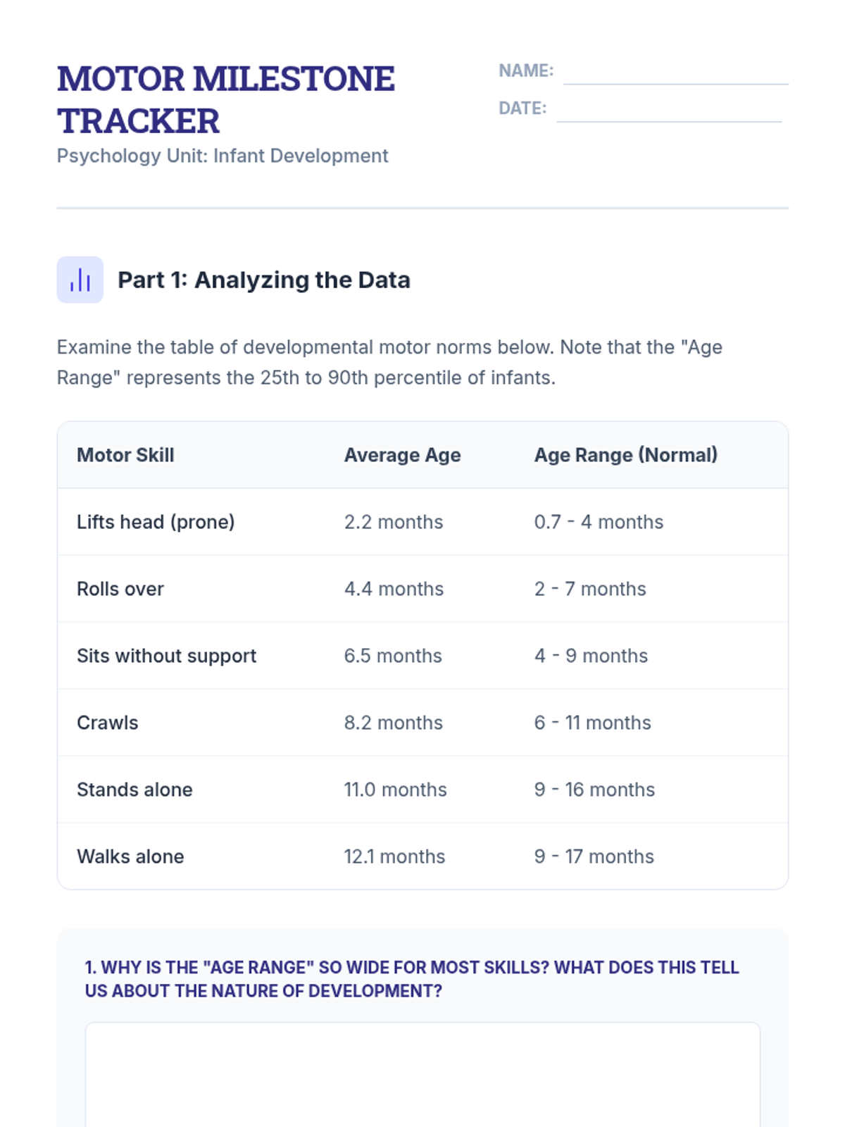Click the Part 1: Analyzing the Data heading
The image size is (845, 1127).
(263, 280)
